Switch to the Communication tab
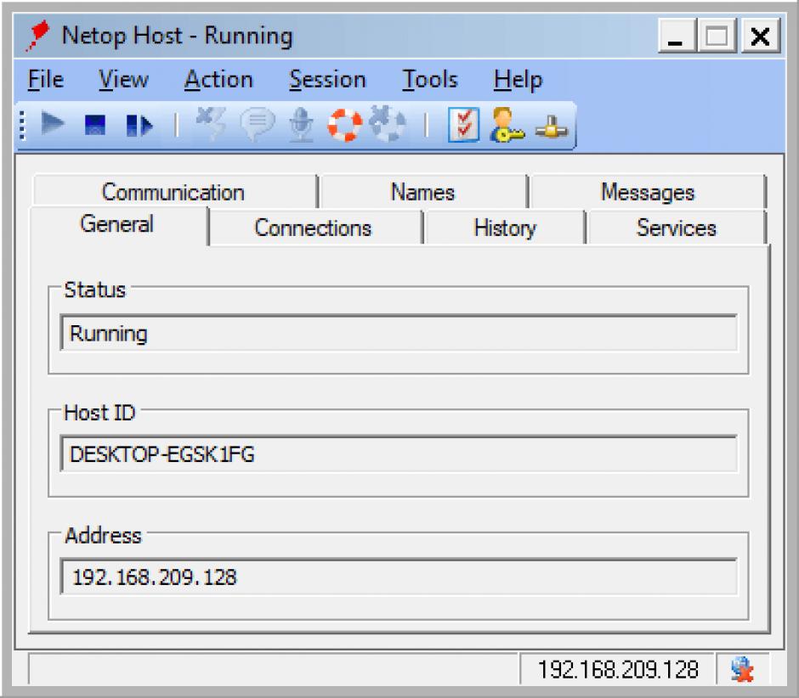 [174, 192]
